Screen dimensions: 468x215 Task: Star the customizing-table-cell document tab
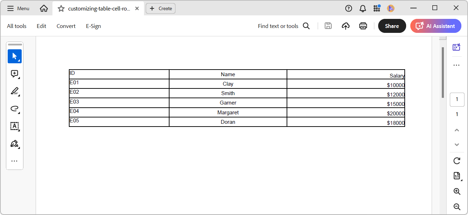pos(61,8)
